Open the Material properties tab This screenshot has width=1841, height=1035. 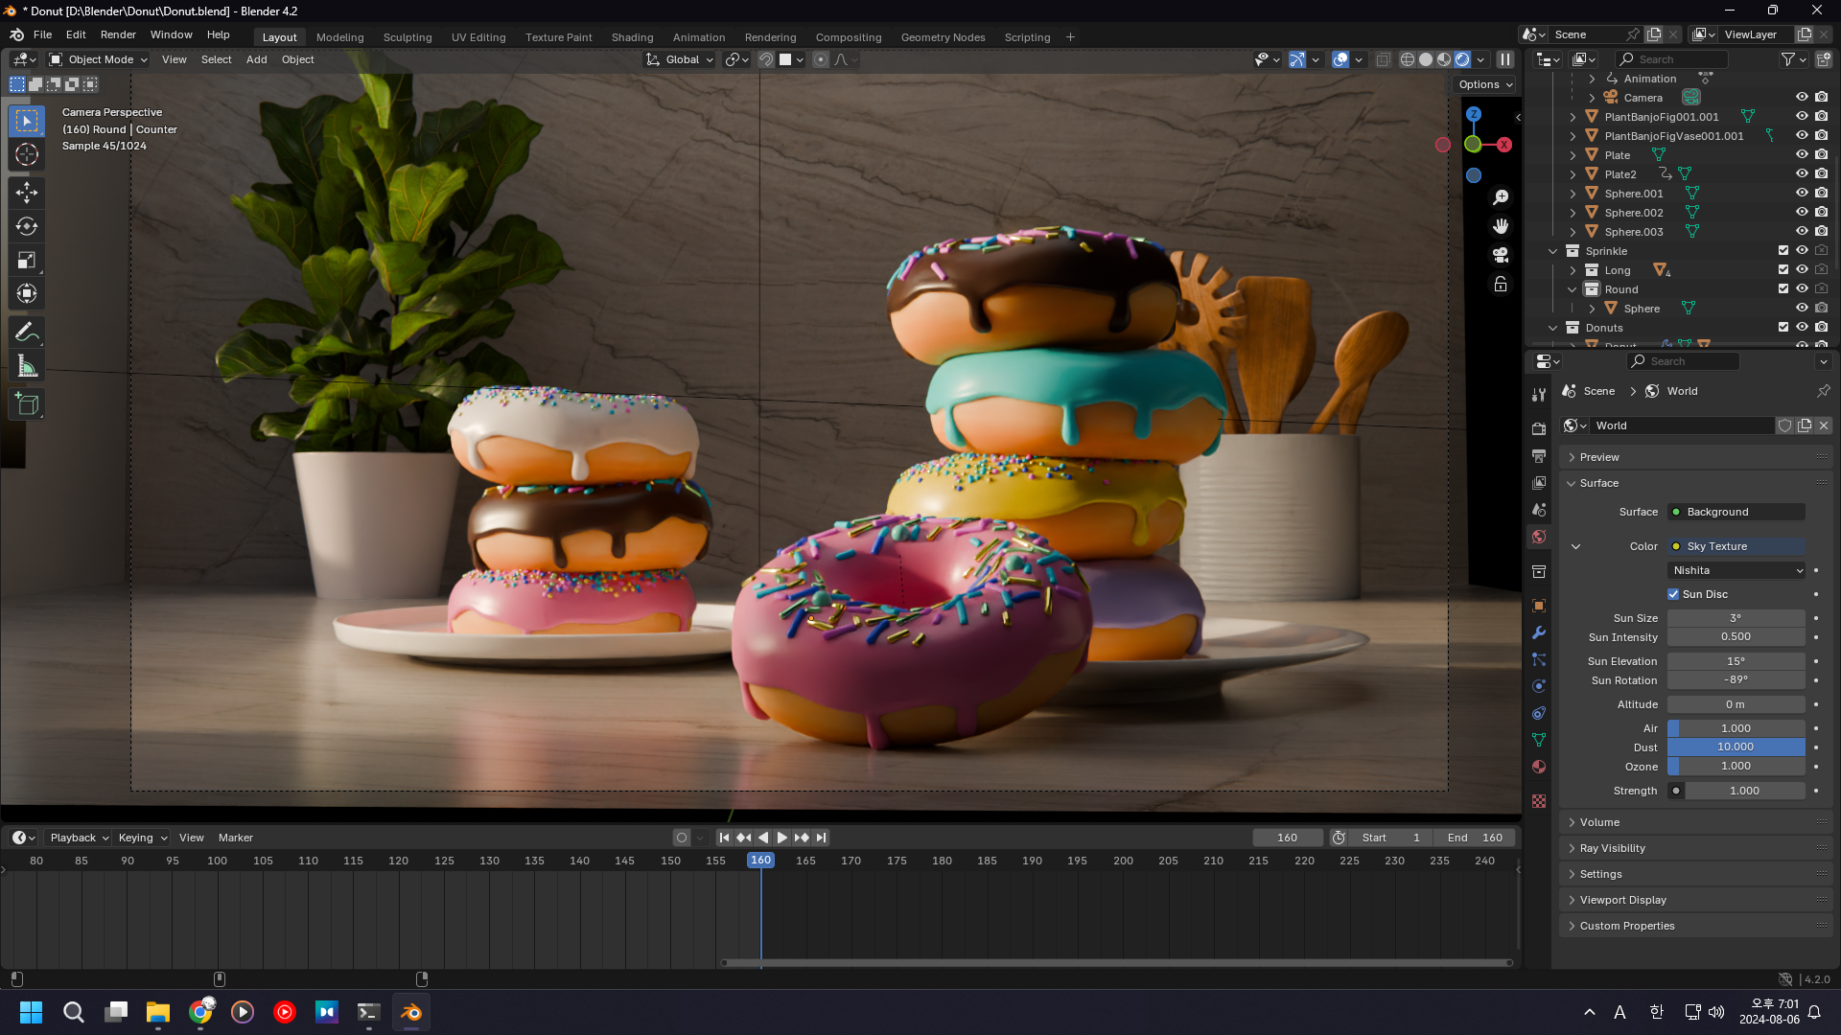coord(1539,767)
